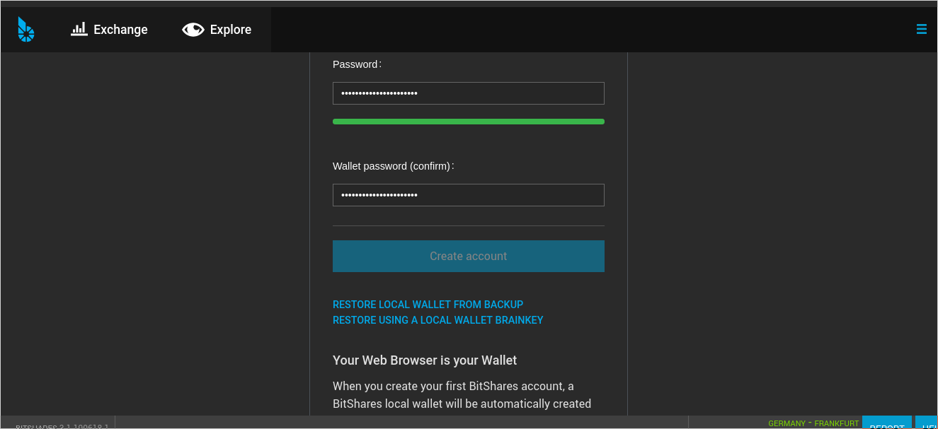Screen dimensions: 938x429
Task: Open the Exchange menu item
Action: pyautogui.click(x=109, y=30)
